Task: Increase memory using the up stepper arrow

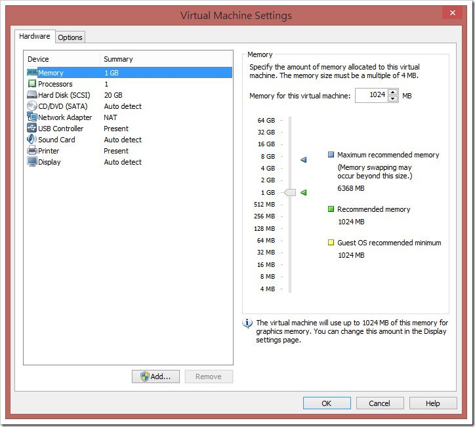Action: tap(392, 92)
